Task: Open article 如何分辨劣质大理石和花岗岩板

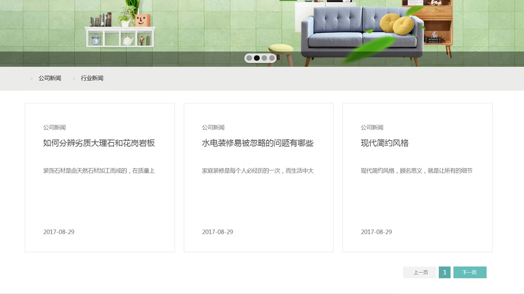Action: [99, 143]
